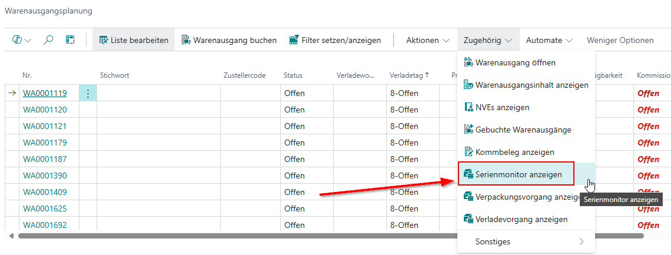
Task: Click the layout view icon in toolbar
Action: point(70,40)
